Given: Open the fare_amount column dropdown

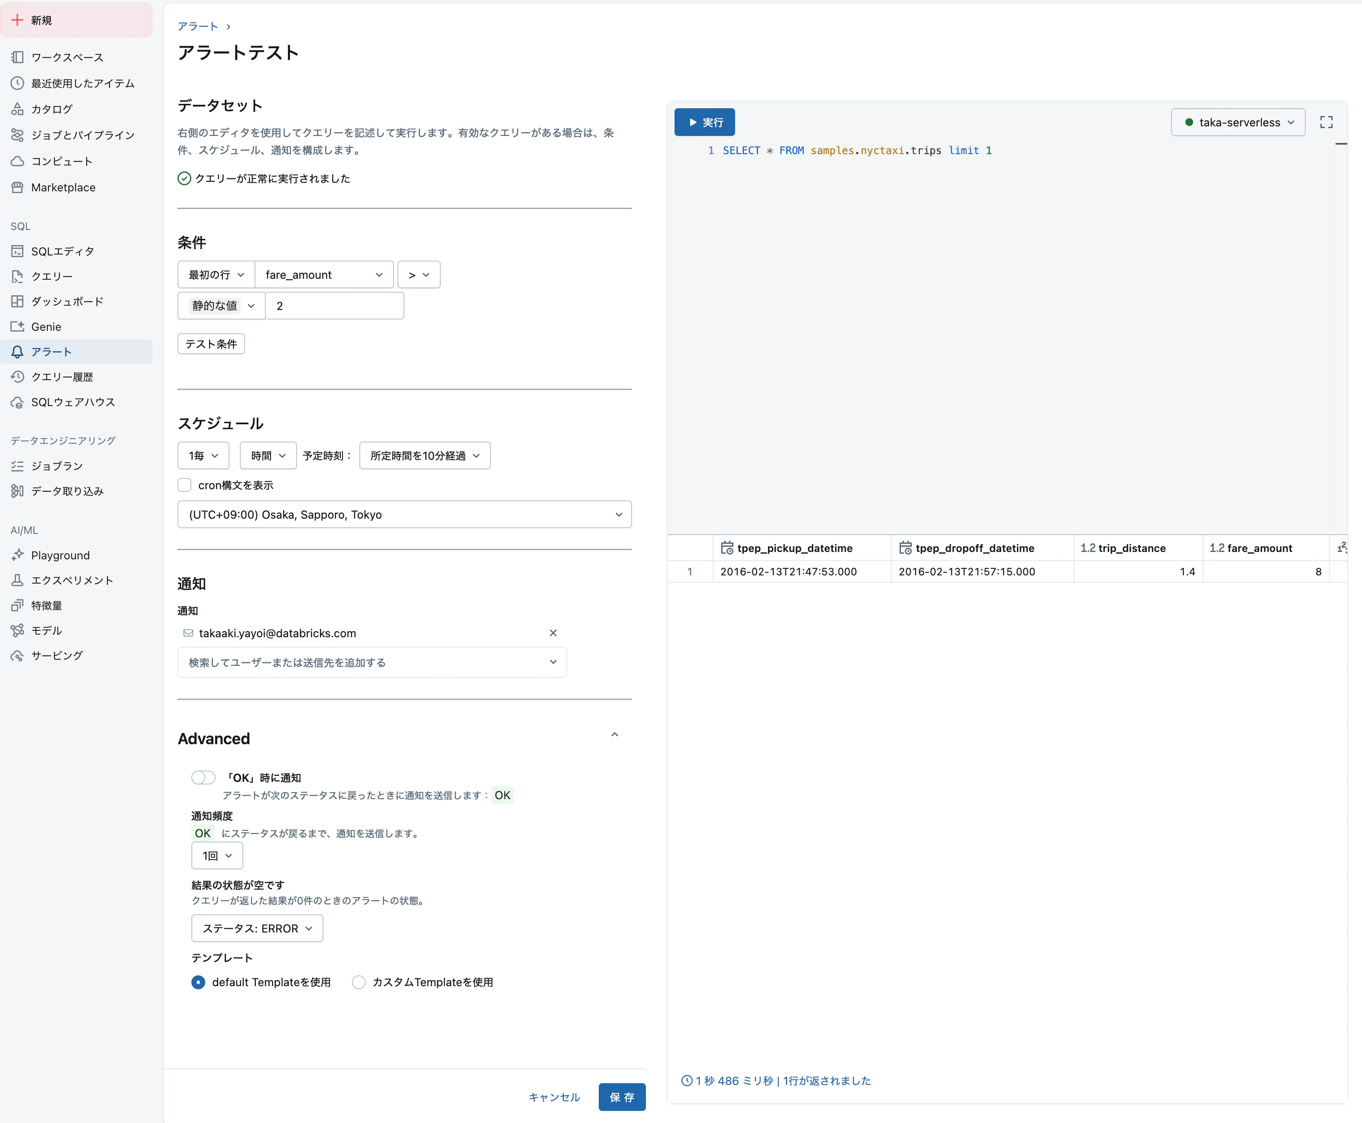Looking at the screenshot, I should (324, 275).
